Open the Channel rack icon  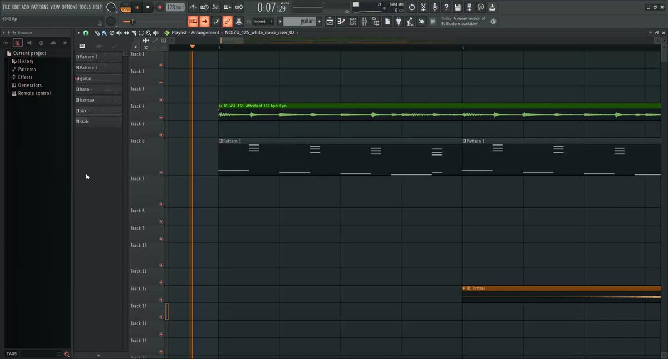pyautogui.click(x=353, y=22)
